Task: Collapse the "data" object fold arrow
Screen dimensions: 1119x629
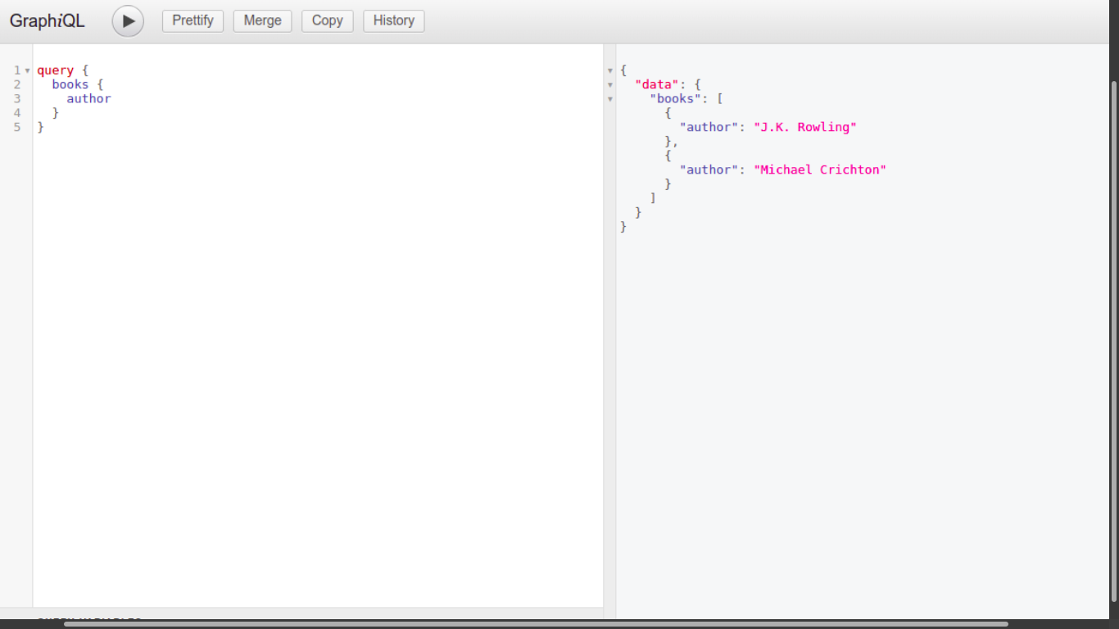Action: pyautogui.click(x=609, y=85)
